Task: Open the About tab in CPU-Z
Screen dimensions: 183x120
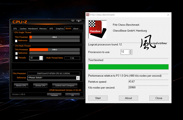Action: click(x=76, y=28)
